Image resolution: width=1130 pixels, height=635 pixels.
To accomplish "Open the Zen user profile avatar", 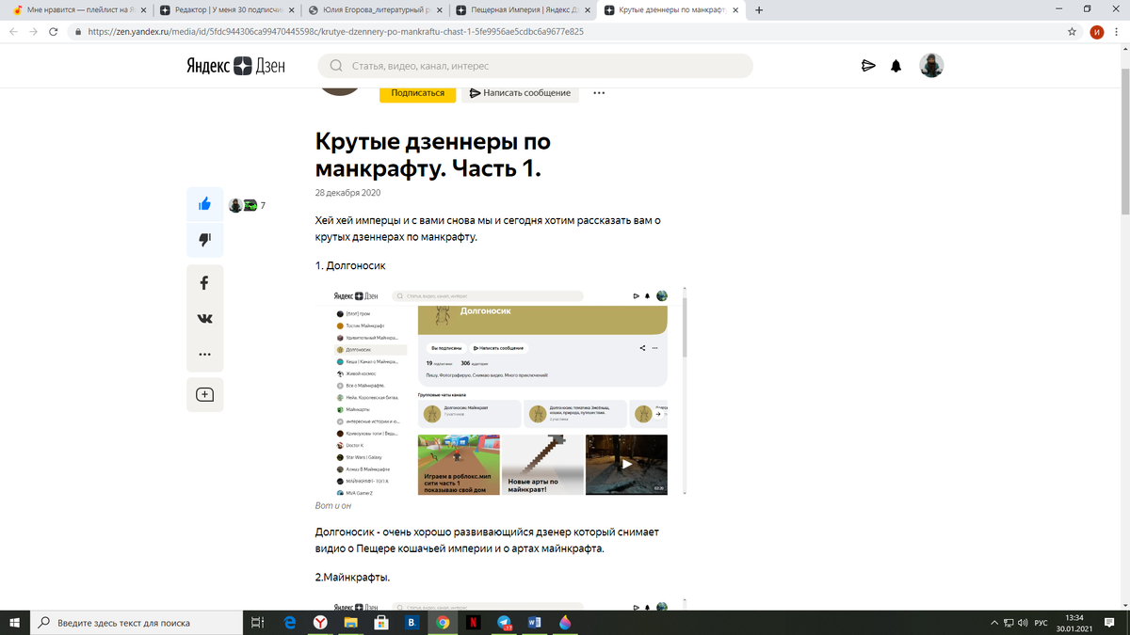I will pos(931,65).
